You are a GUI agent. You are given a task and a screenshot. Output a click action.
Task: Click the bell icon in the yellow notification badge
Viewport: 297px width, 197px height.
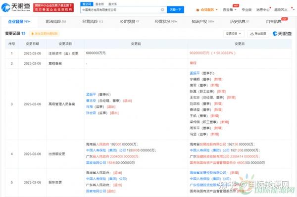tap(33, 34)
